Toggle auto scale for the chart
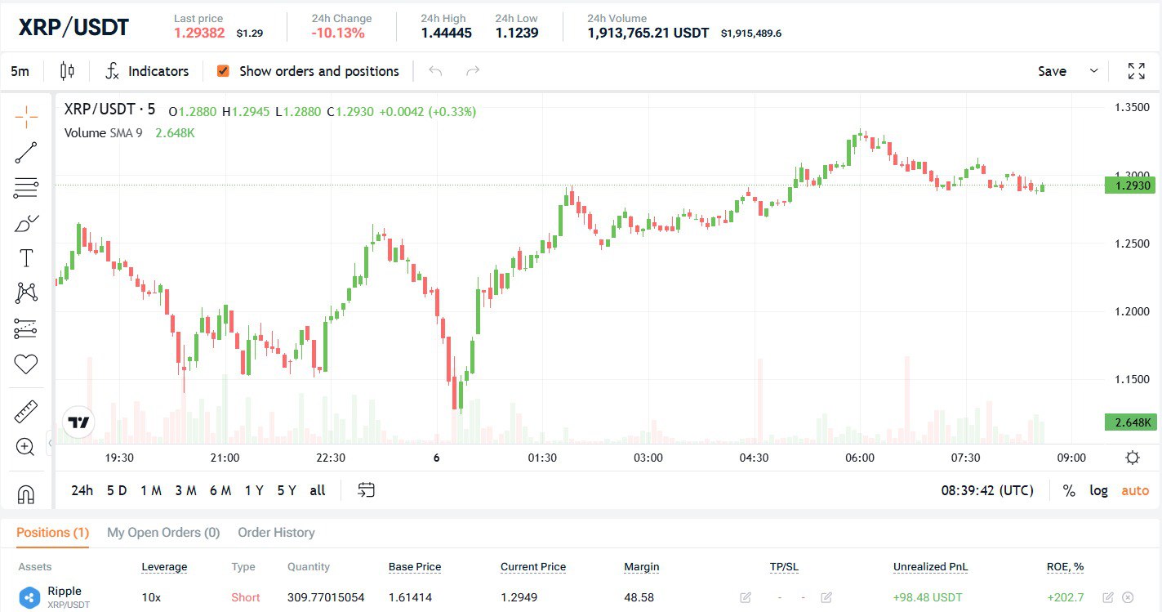 [1135, 490]
